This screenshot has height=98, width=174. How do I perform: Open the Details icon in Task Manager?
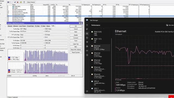(x=87, y=51)
